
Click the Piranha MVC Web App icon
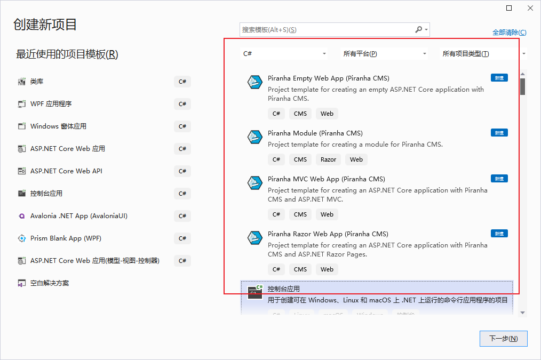point(255,183)
